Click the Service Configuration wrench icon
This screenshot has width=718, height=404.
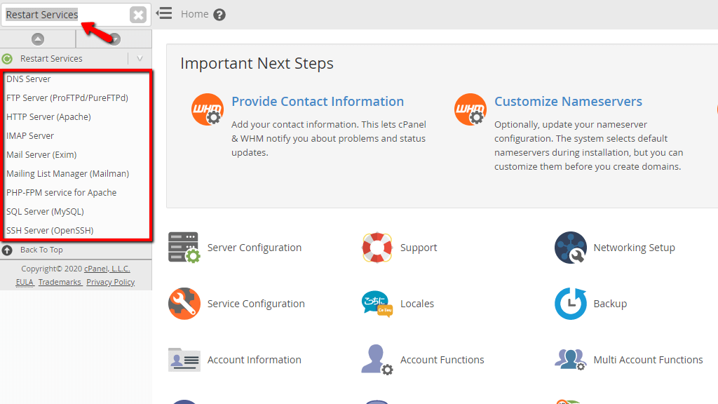[184, 304]
